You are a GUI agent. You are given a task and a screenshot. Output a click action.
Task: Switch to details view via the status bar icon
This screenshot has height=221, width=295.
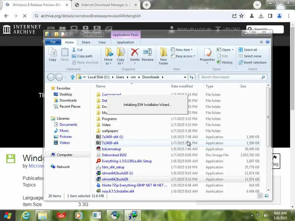(260, 196)
